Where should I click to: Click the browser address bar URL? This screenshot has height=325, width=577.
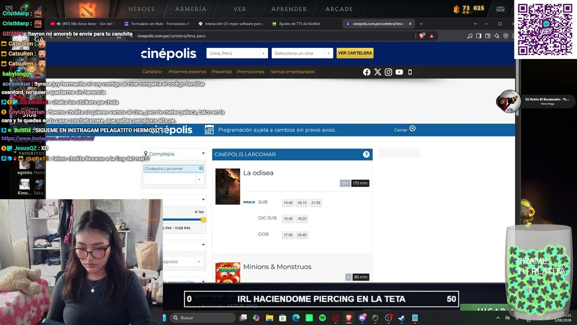(x=171, y=36)
